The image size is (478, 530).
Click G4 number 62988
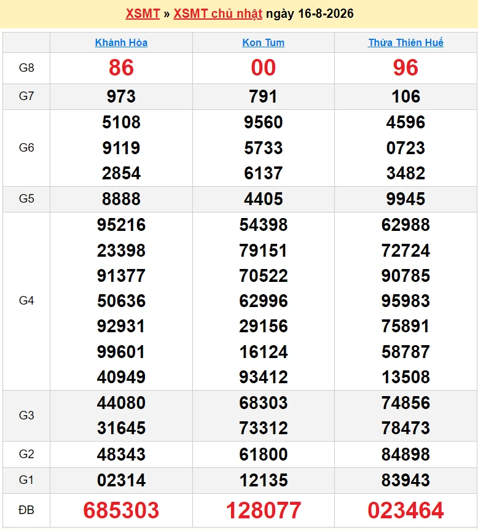pos(406,225)
